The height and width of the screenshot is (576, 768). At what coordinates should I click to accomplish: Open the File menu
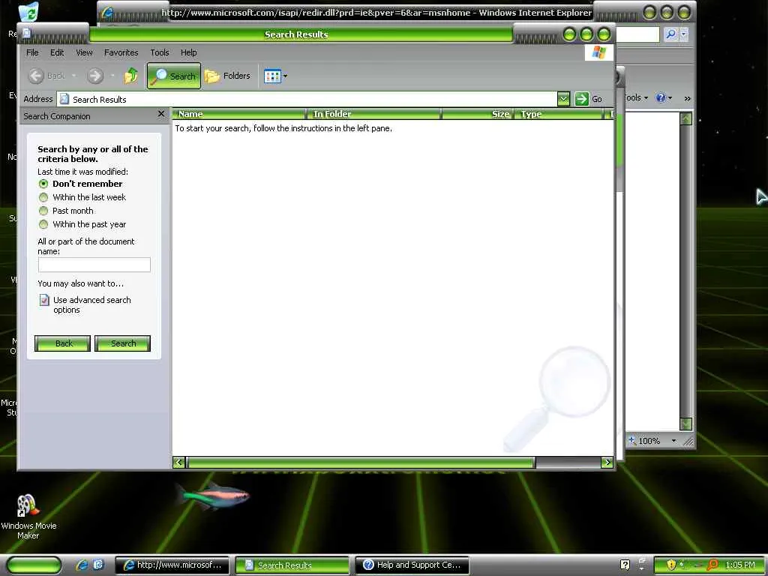(32, 52)
